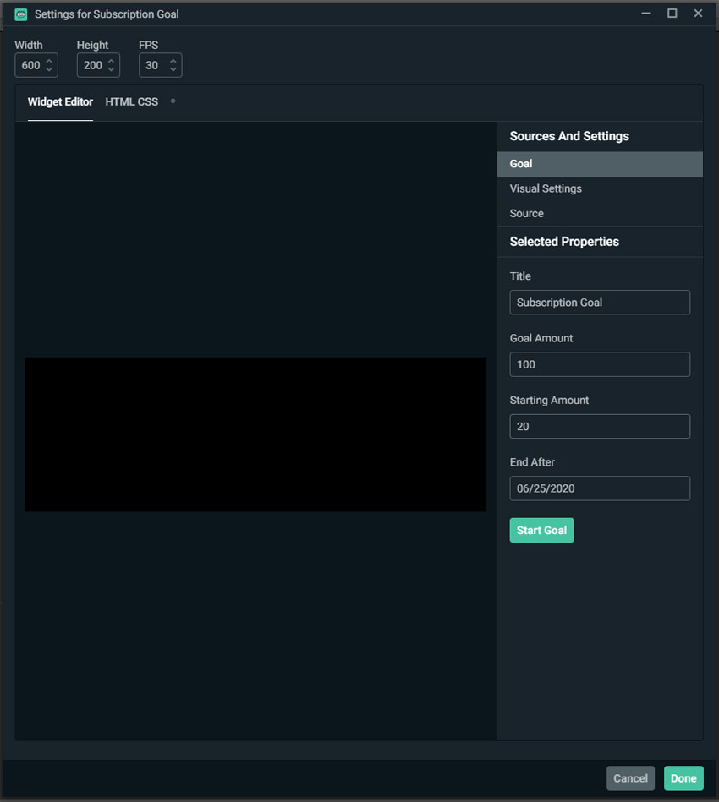Click the Starting Amount field showing 20
Screen dimensions: 719x802
600,426
